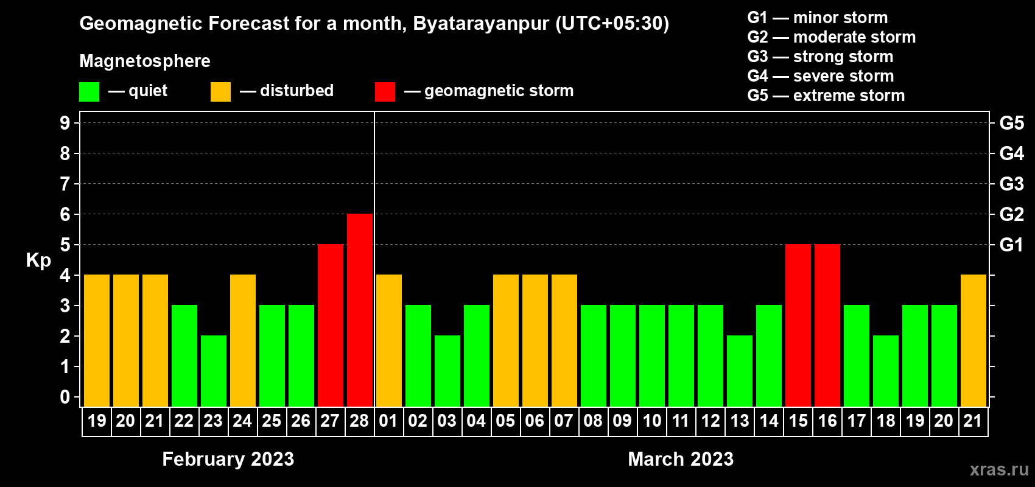Click the date label 17 in March

point(857,421)
